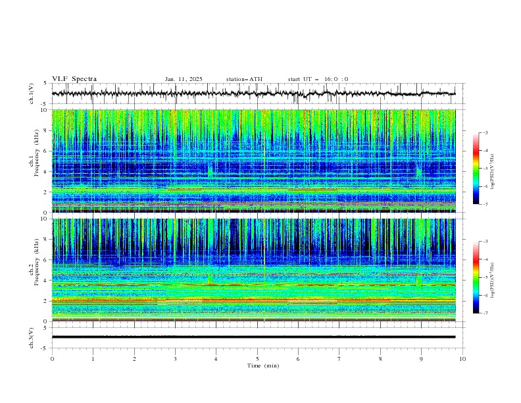Click the "station=ATH" header label

244,79
